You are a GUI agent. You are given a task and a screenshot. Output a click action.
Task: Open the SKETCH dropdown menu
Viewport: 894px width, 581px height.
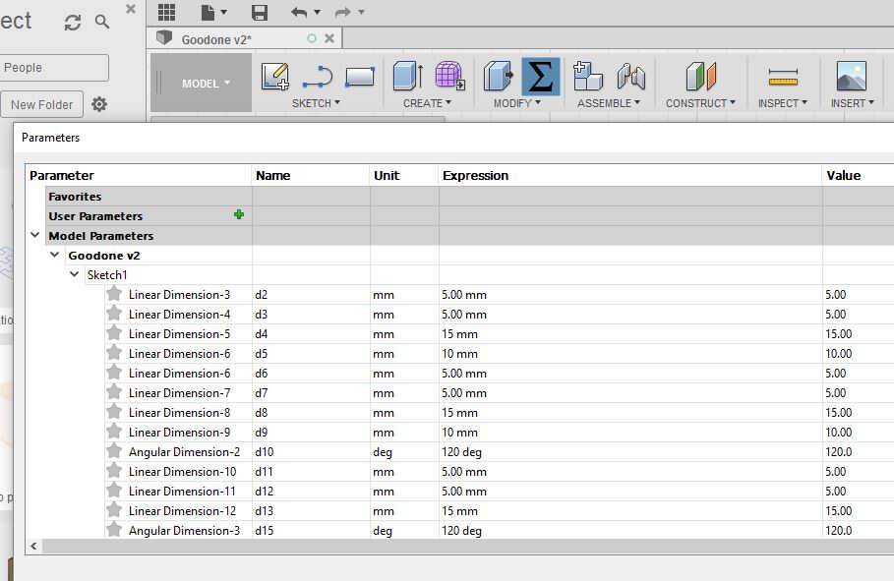[x=316, y=103]
